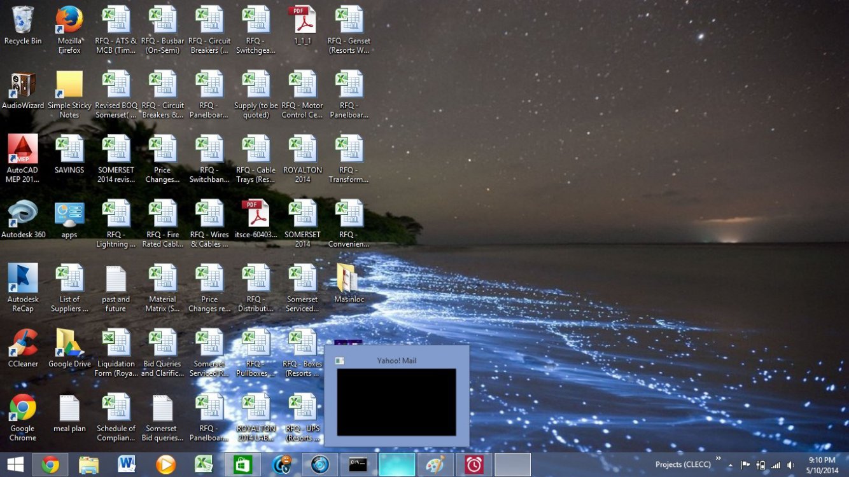Open File Explorer from taskbar
The width and height of the screenshot is (849, 477).
click(88, 465)
